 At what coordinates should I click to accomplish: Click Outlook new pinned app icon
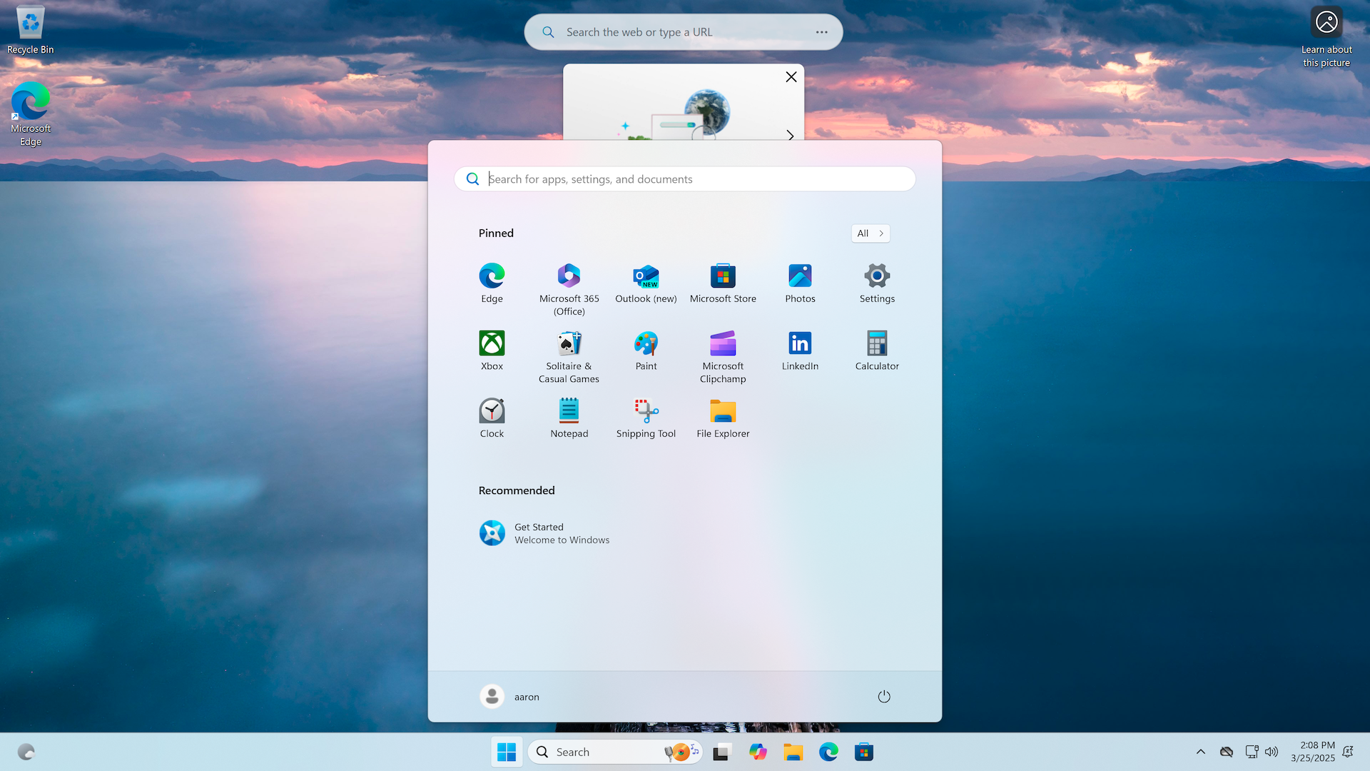coord(646,275)
